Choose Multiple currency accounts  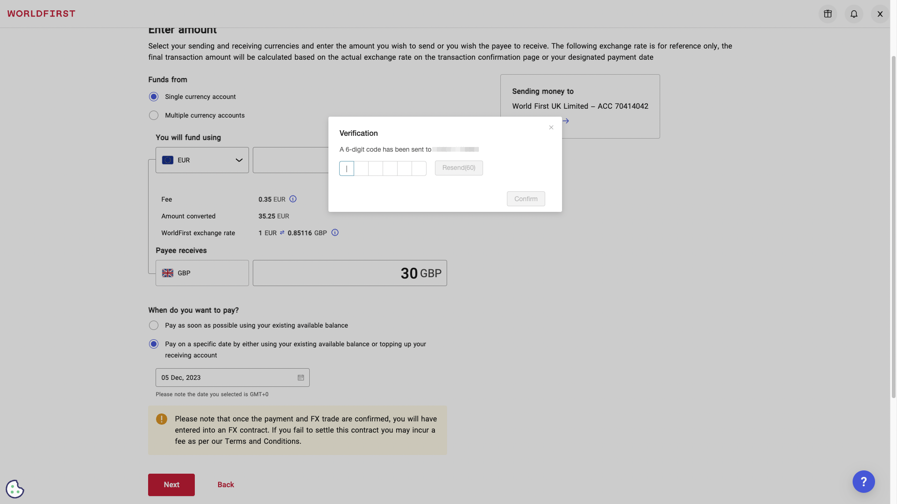(x=154, y=115)
